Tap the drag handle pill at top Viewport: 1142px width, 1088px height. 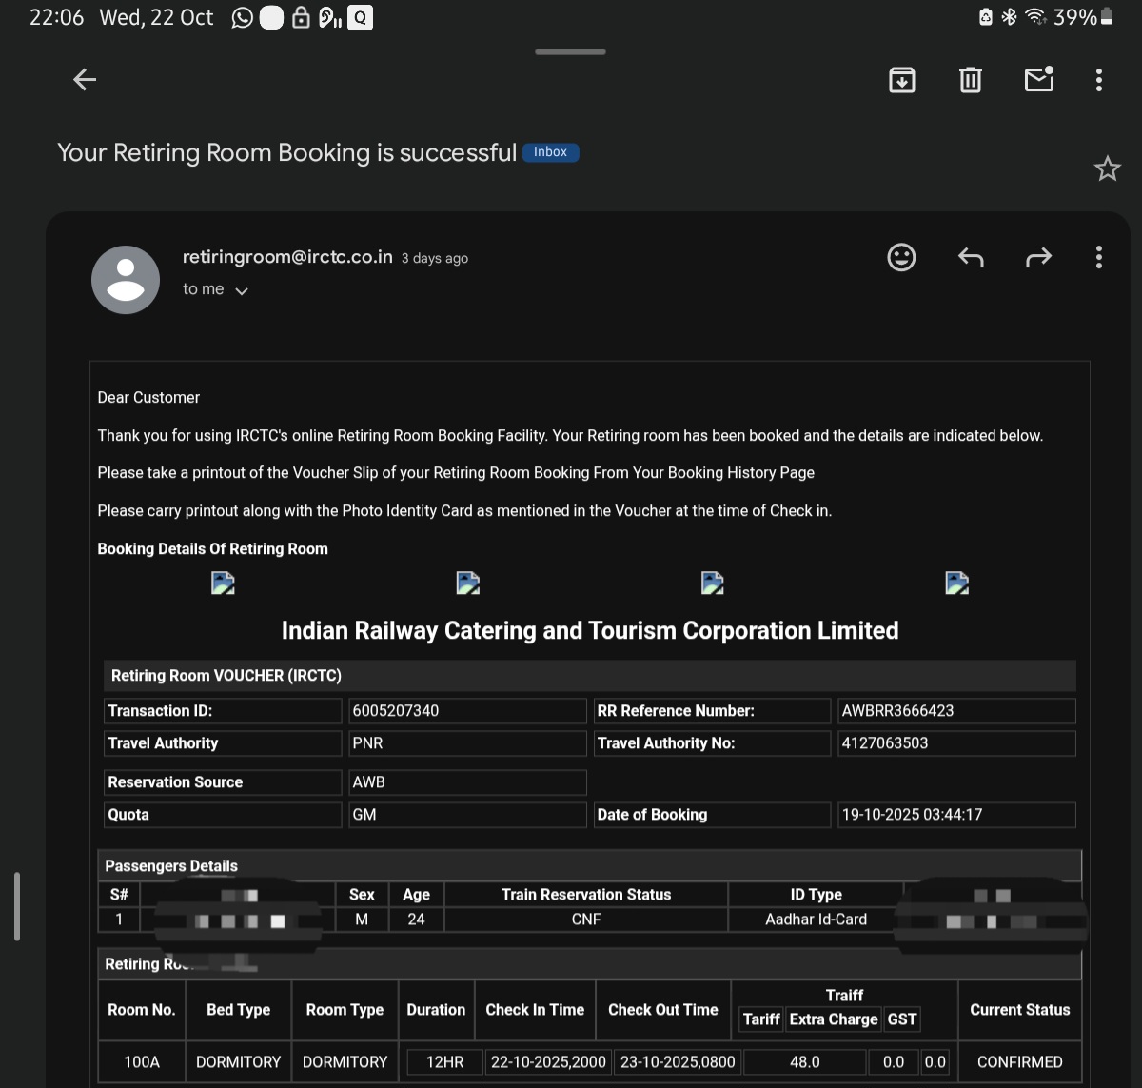tap(570, 51)
